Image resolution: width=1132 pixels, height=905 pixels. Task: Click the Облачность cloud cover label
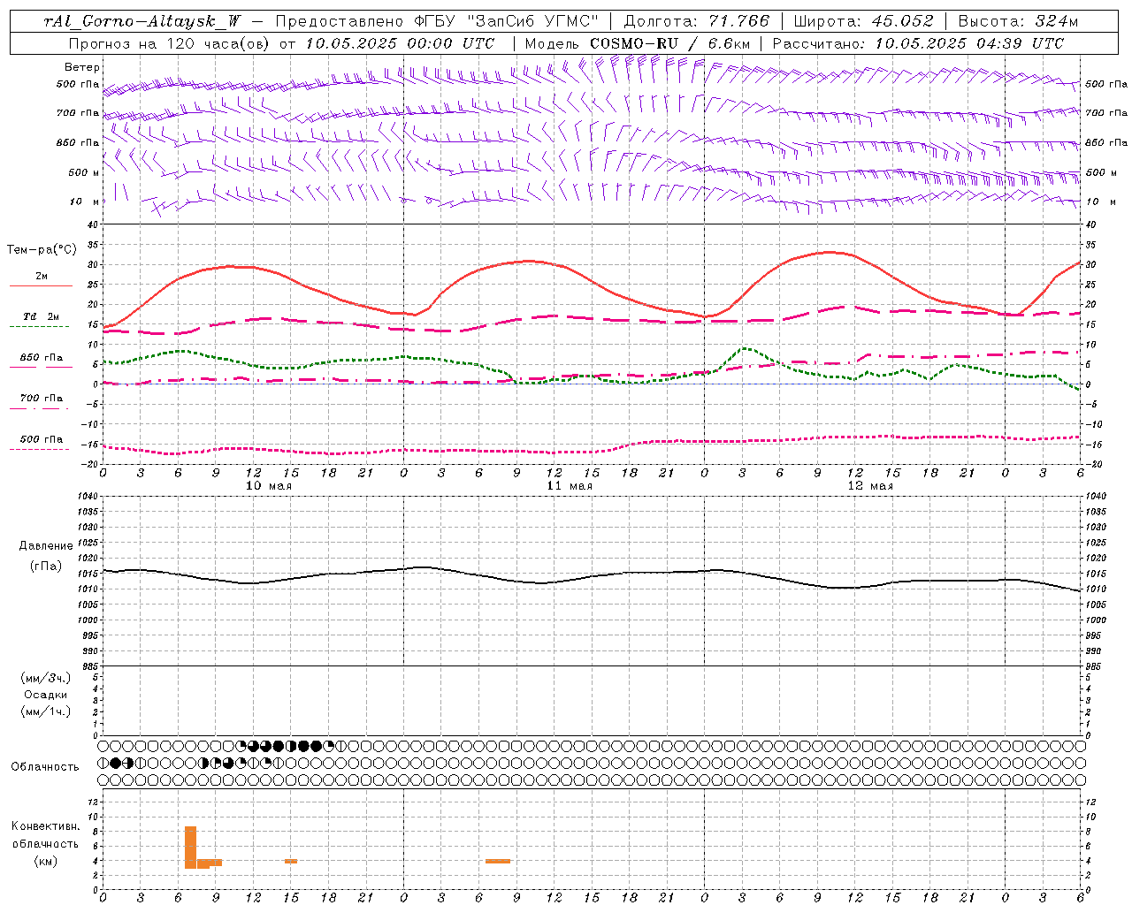[46, 767]
